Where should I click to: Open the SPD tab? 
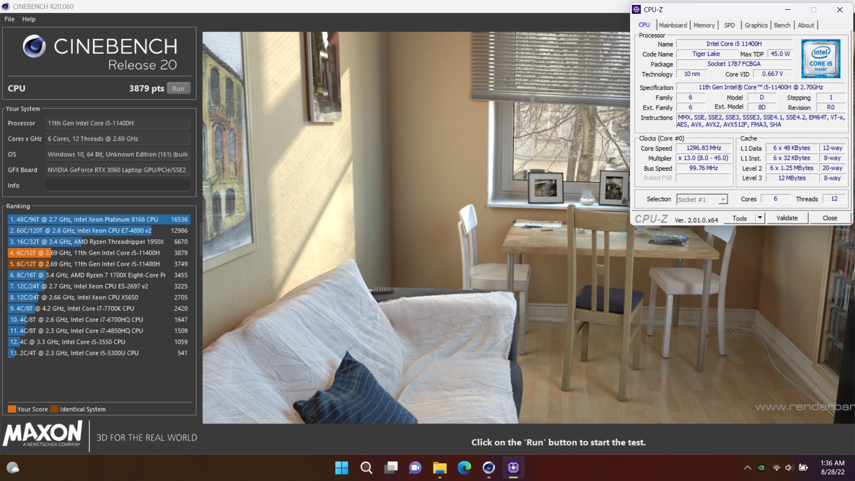pos(729,25)
